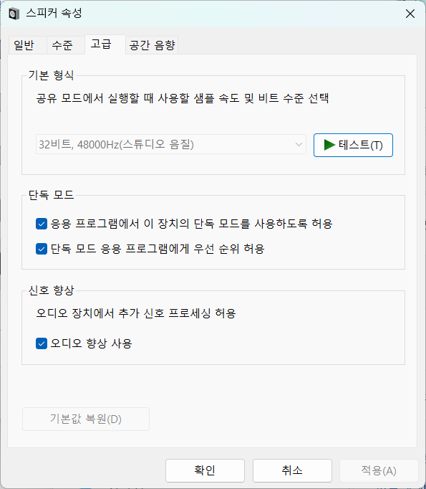Click the green play triangle icon
This screenshot has height=489, width=426.
[329, 145]
